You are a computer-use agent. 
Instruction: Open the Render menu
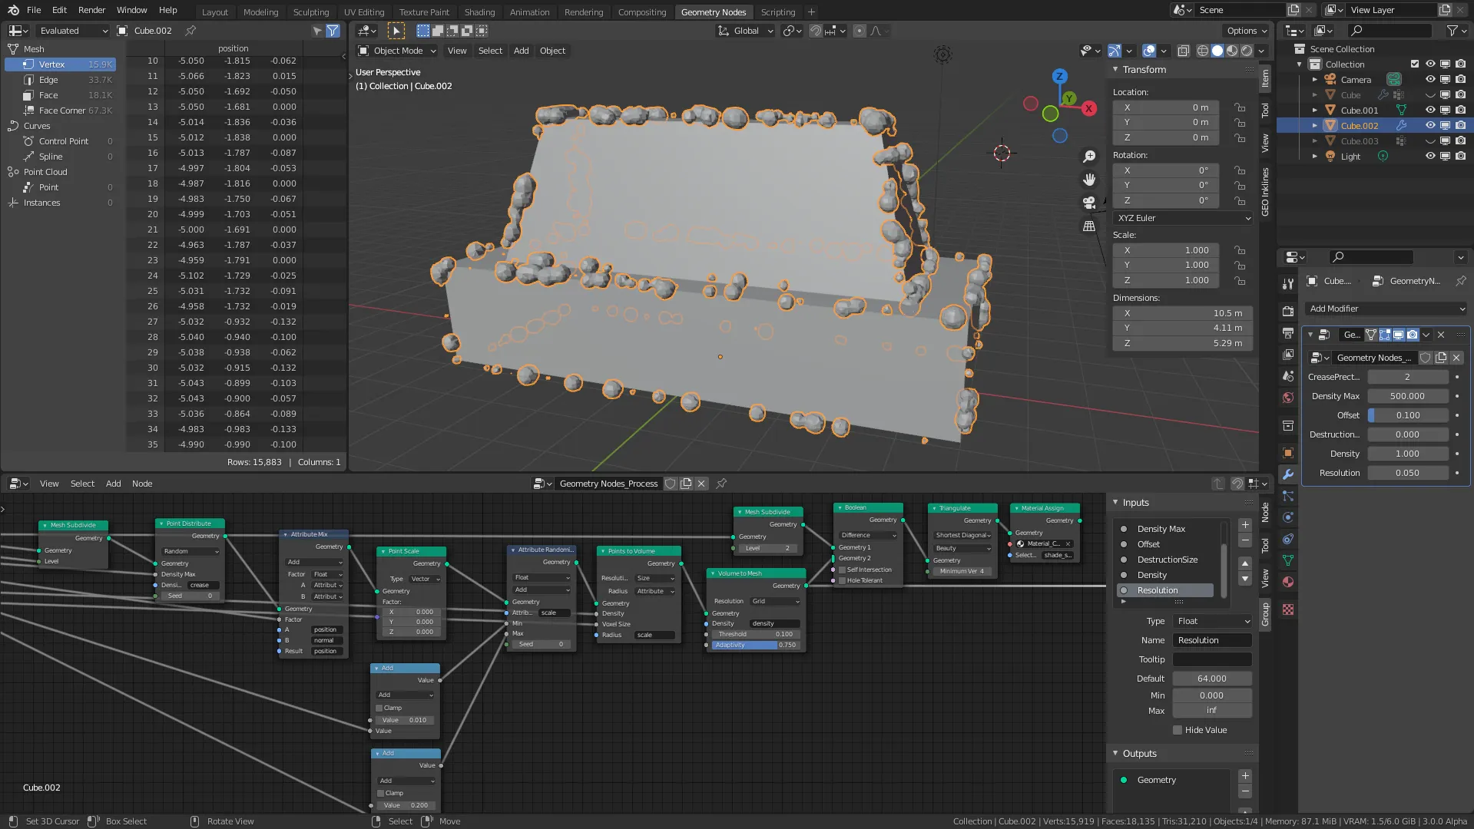point(91,10)
